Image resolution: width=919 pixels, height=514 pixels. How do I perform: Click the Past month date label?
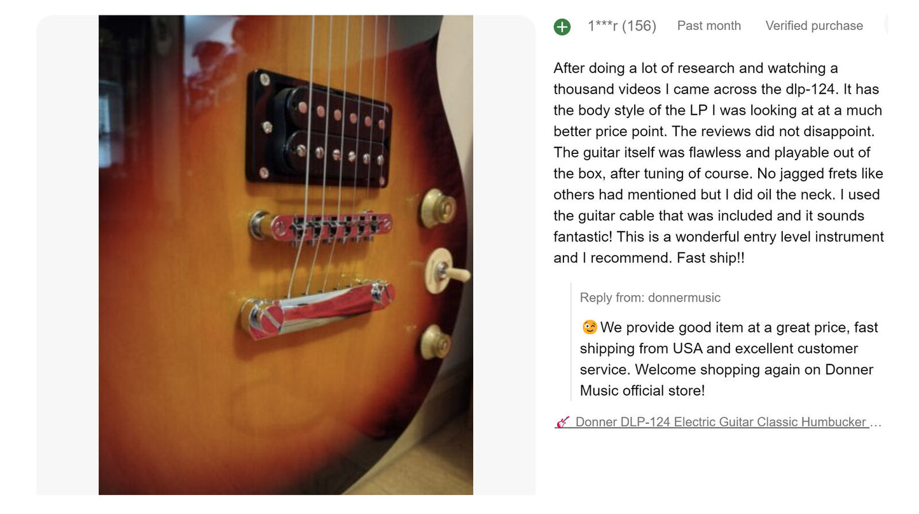709,26
